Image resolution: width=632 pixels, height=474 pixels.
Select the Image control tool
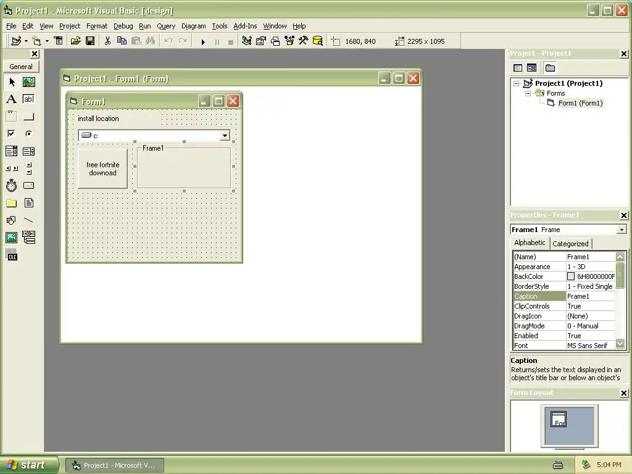tap(11, 238)
